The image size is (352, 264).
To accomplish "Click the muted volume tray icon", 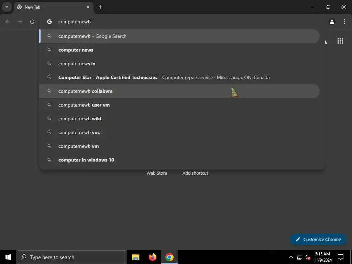I will point(307,257).
